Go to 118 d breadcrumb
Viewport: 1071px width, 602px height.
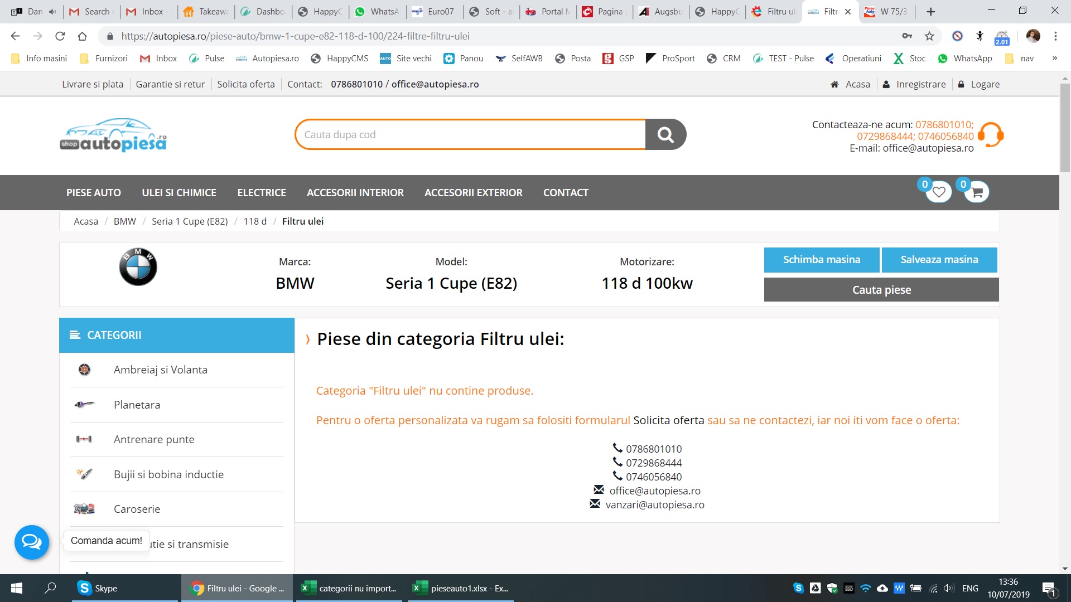point(255,221)
